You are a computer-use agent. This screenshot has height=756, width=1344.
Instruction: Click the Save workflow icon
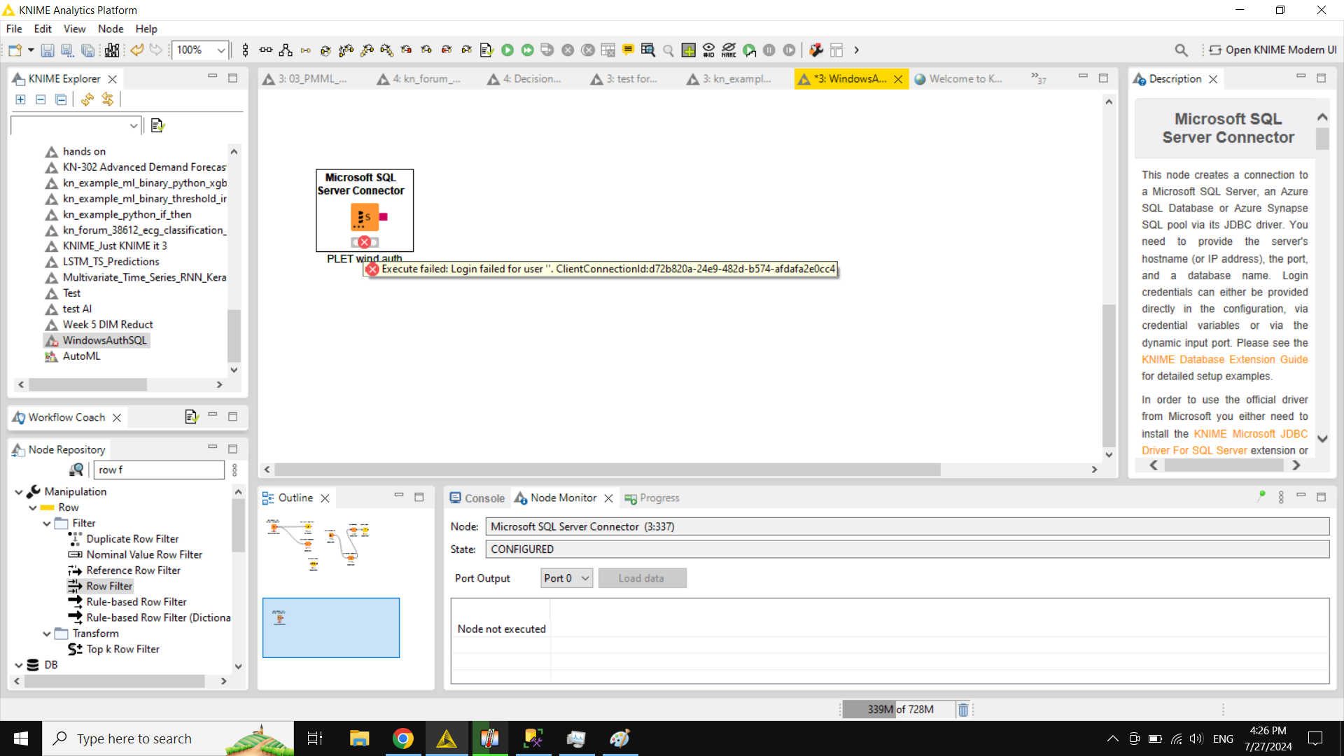48,50
